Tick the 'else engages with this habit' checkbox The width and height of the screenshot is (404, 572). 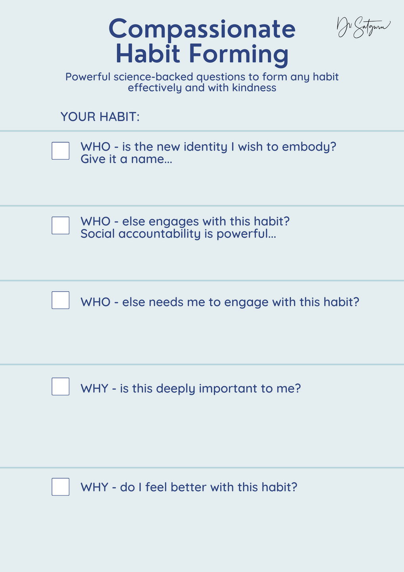click(60, 226)
